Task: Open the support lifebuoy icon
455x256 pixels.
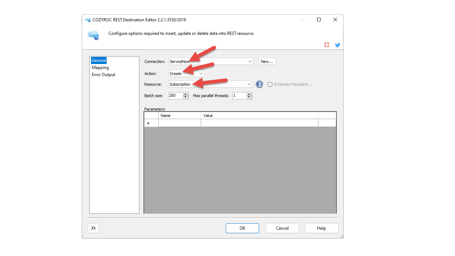Action: click(327, 45)
